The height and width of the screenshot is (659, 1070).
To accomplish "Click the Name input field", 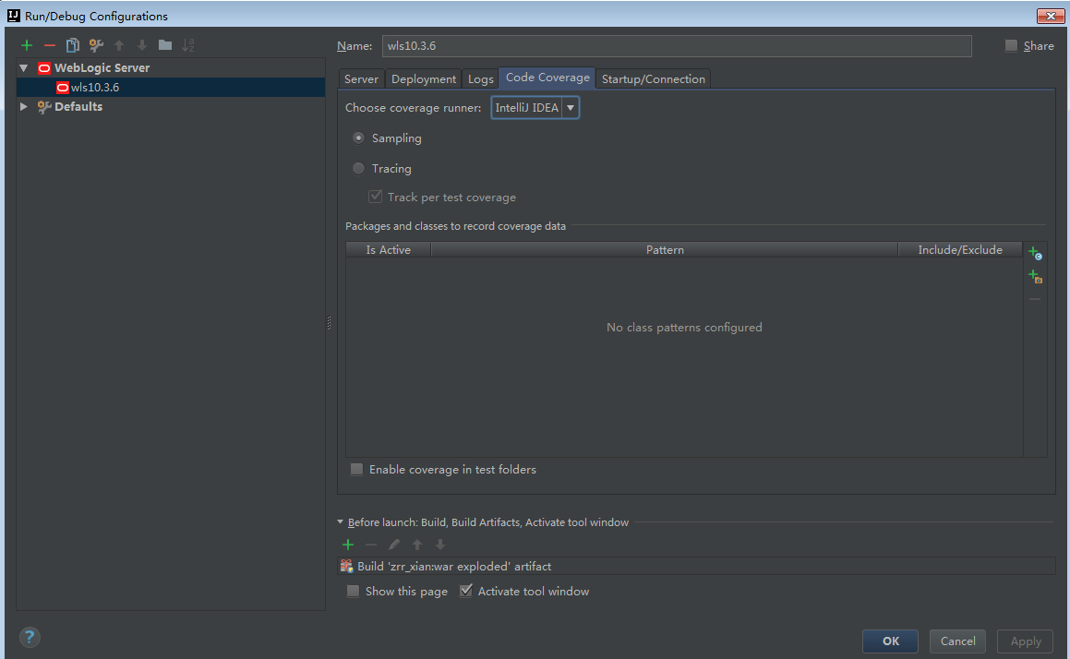I will click(677, 46).
